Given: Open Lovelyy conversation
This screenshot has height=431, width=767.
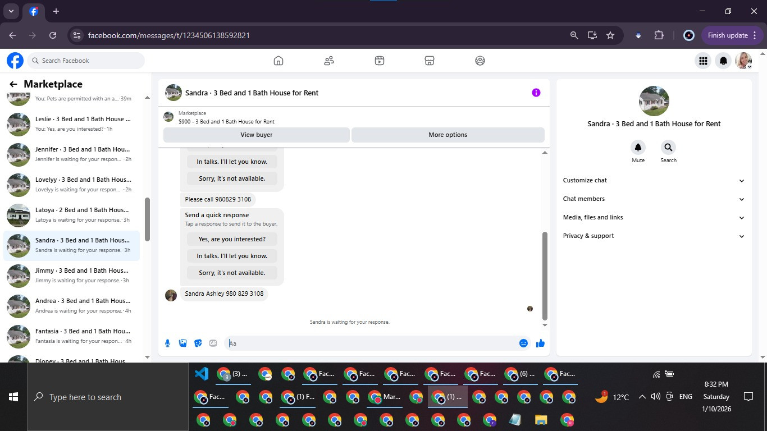Looking at the screenshot, I should [71, 185].
